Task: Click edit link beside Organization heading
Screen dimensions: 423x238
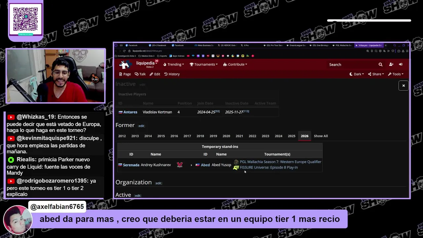Action: [x=158, y=183]
